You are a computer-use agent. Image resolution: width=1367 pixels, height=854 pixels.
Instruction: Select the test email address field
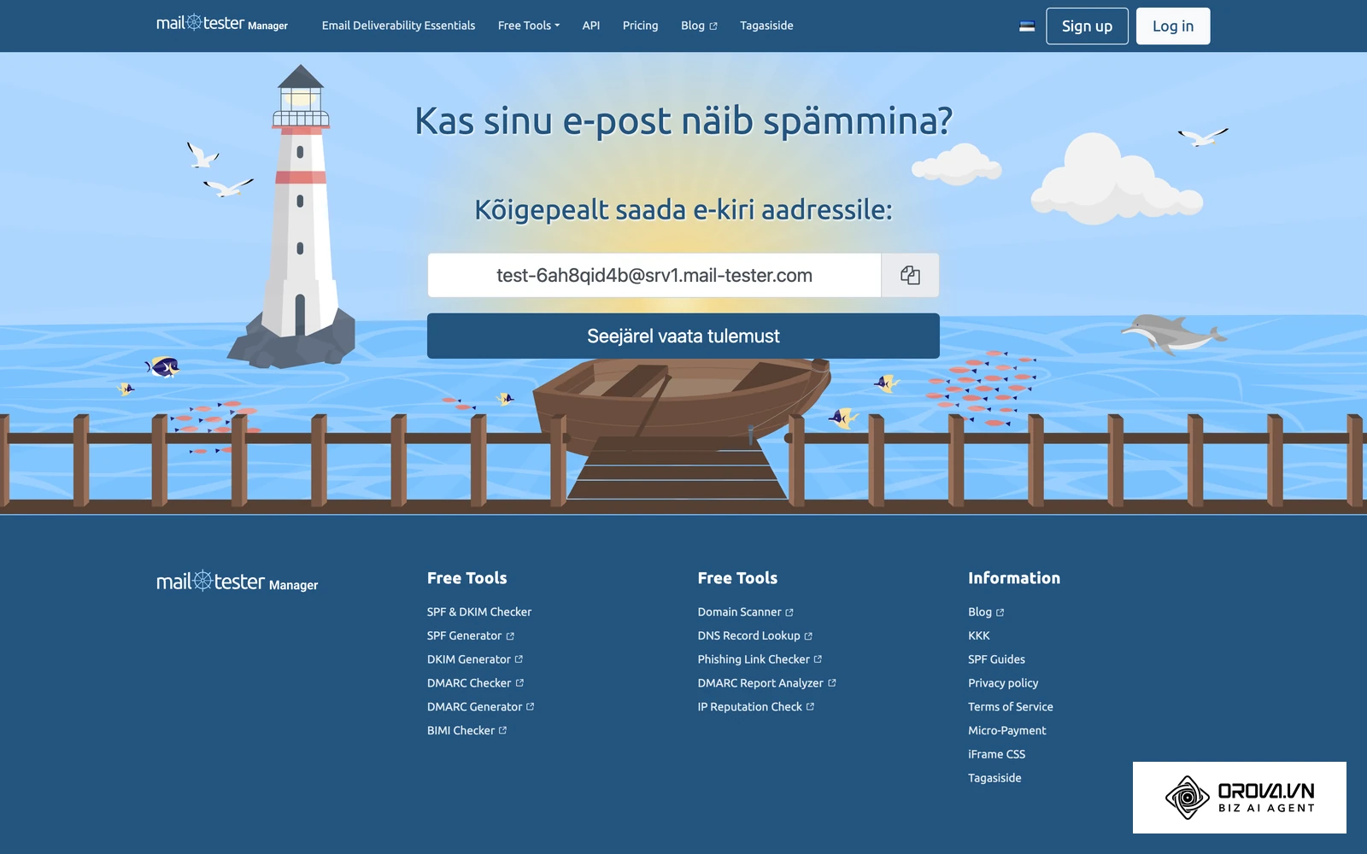tap(654, 275)
